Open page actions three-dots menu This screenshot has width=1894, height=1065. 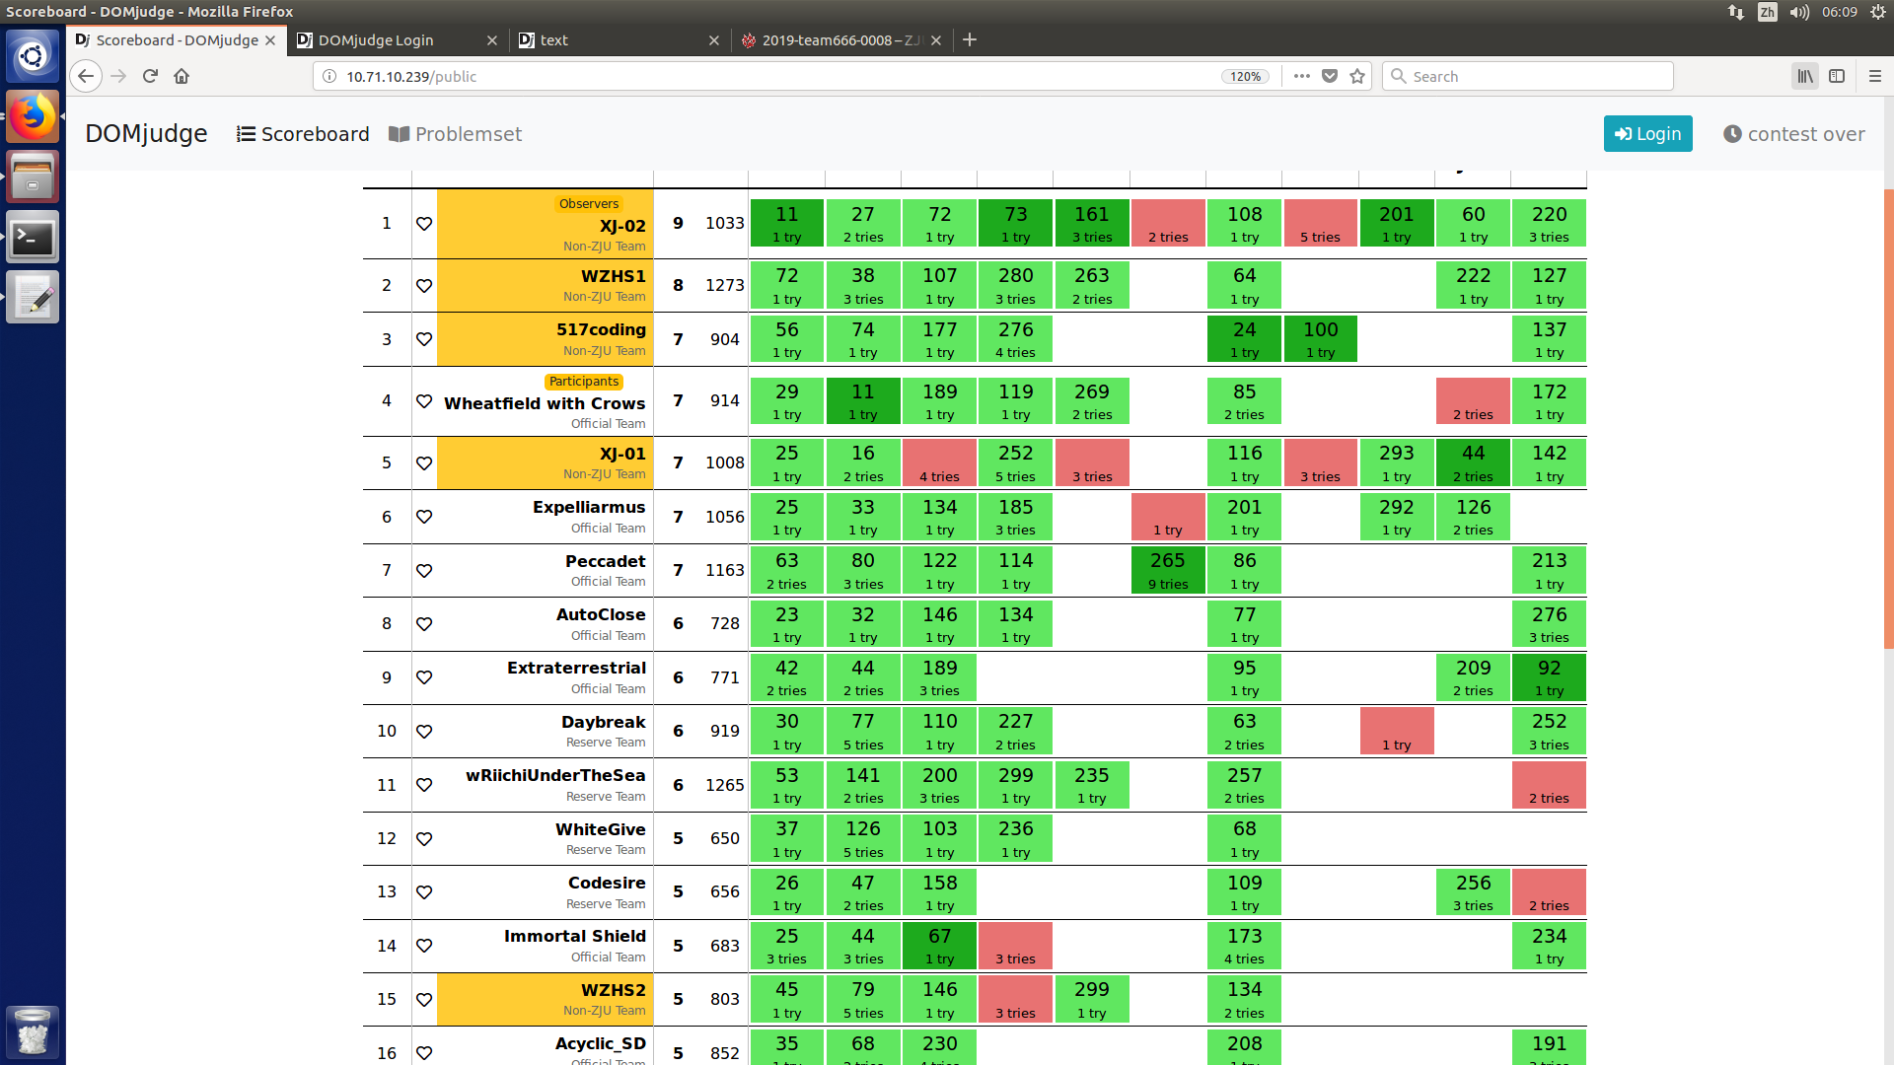(1302, 76)
